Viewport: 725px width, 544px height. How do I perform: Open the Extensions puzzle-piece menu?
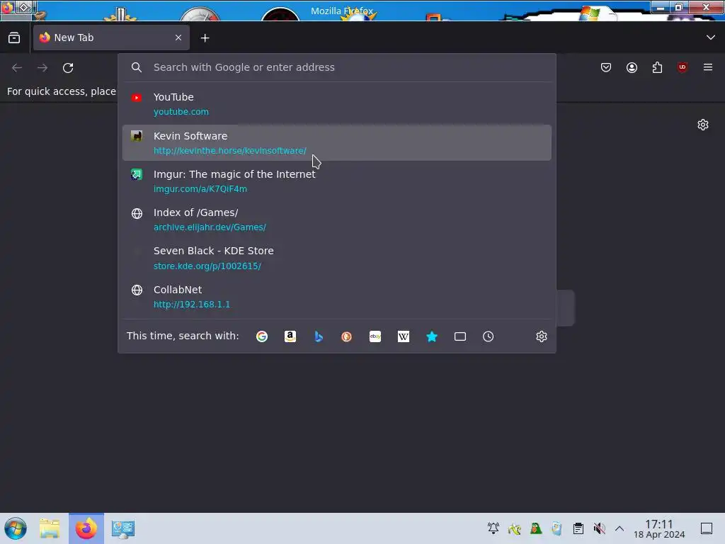657,67
